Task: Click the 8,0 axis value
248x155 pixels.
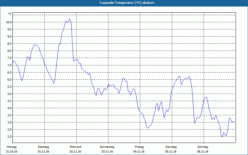Action: (x=9, y=51)
